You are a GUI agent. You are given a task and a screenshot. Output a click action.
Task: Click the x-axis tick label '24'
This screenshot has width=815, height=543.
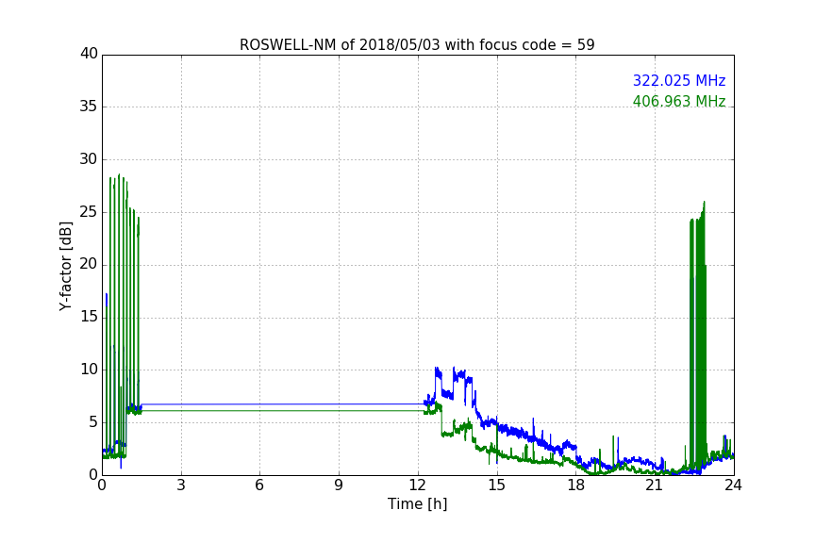pos(733,485)
